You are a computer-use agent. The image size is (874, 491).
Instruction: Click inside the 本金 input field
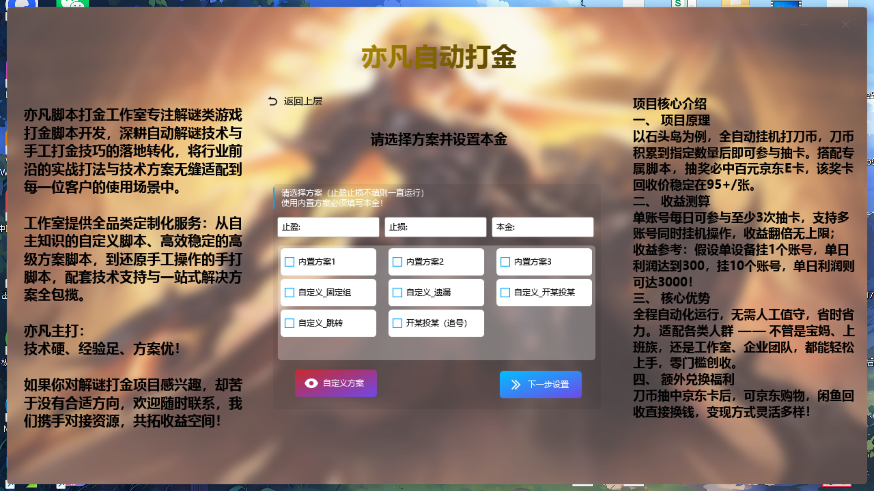click(x=543, y=227)
